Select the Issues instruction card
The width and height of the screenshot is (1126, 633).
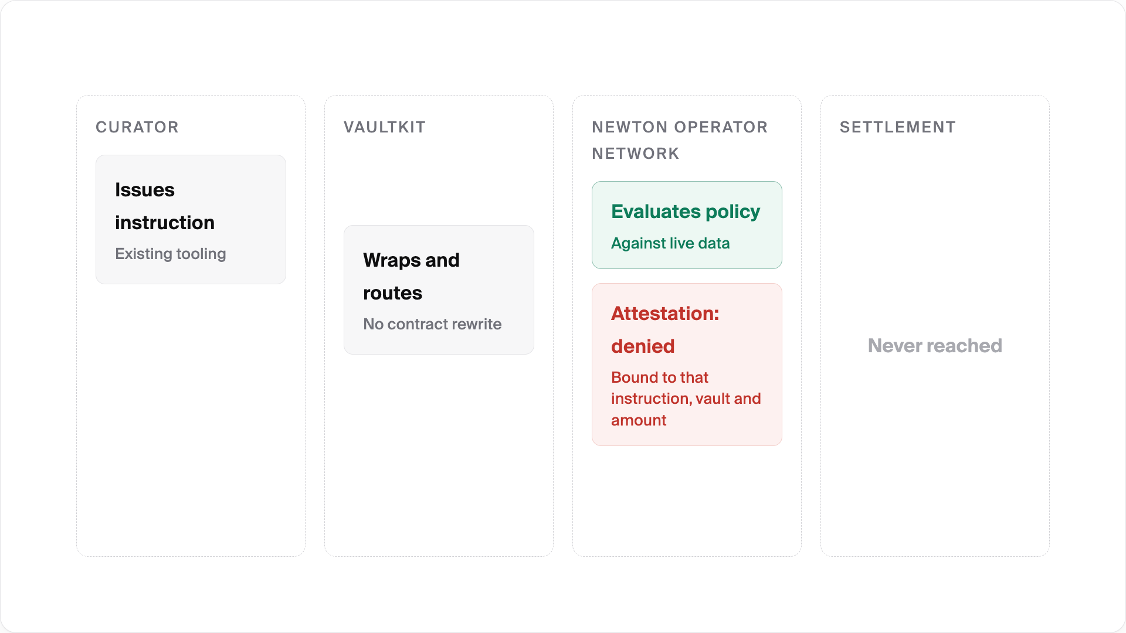pos(191,219)
